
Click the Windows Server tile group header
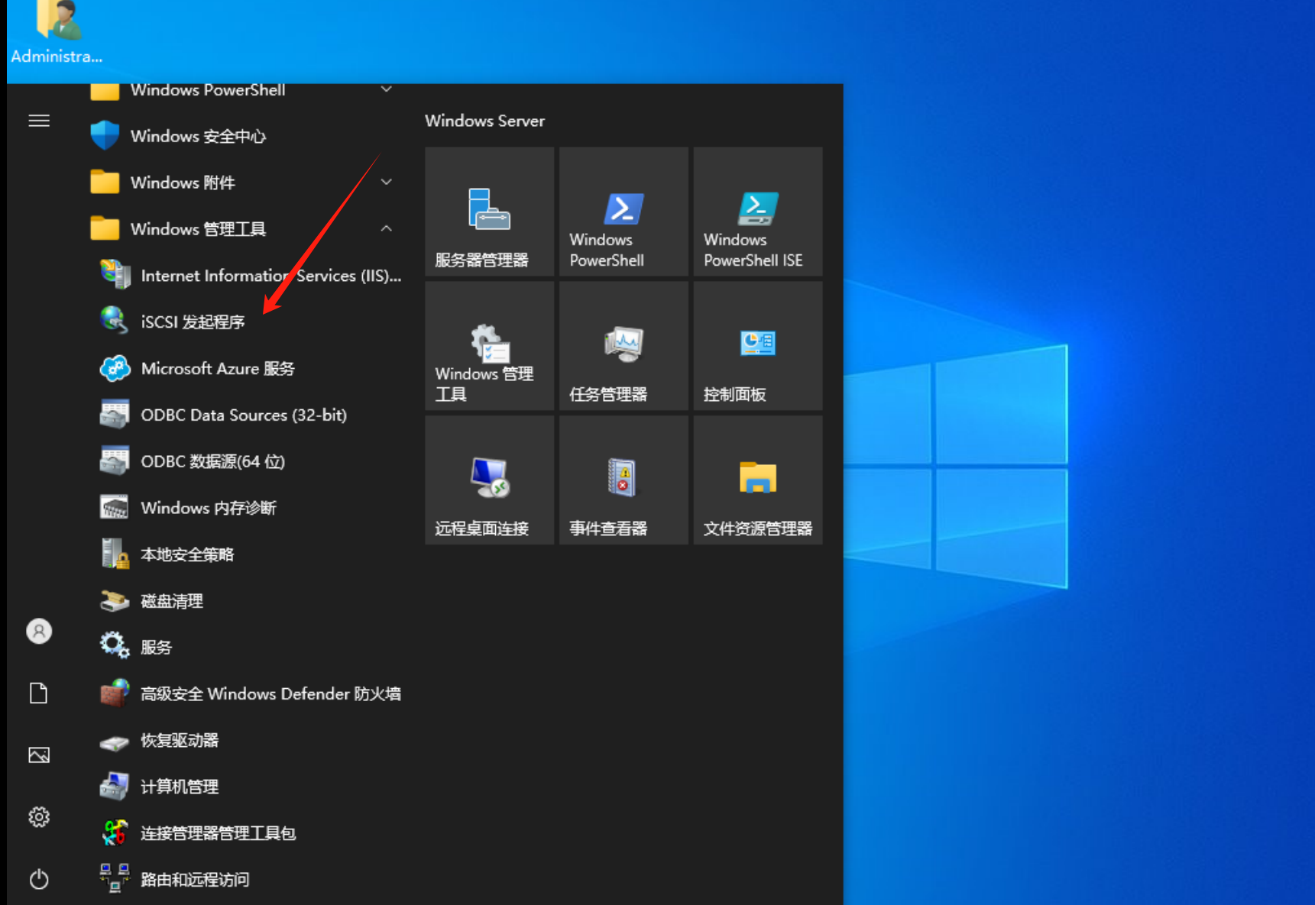(x=484, y=121)
